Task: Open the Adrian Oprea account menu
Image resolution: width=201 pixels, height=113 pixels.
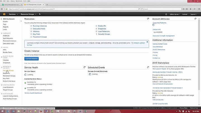Action: click(x=175, y=14)
